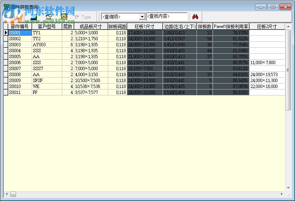Screen dimensions: 295x201
Task: Click blank size cell 24,000×20,423
Action: click(145, 75)
